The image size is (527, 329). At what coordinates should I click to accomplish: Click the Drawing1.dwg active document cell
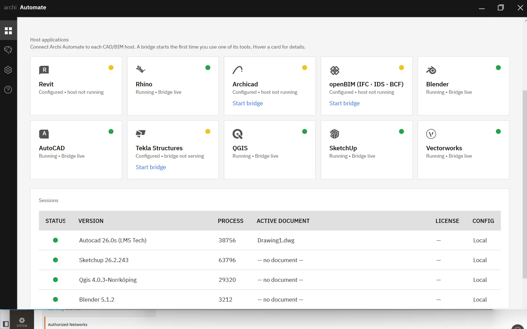pyautogui.click(x=276, y=240)
